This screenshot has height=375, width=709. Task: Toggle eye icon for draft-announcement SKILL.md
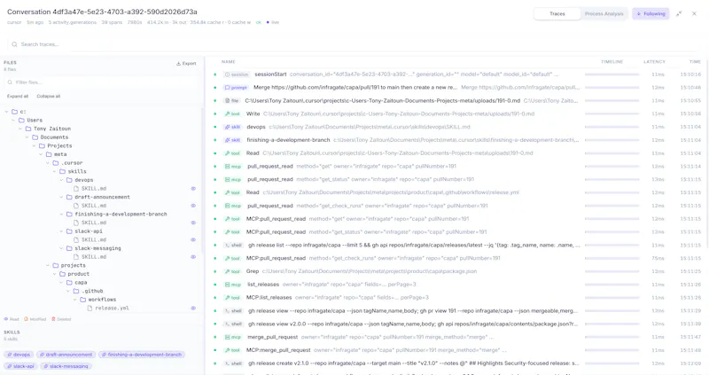coord(193,206)
